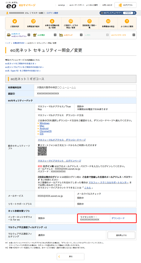The width and height of the screenshot is (141, 263).
Task: Open 各種書面の照会 icon
Action: 108,21
